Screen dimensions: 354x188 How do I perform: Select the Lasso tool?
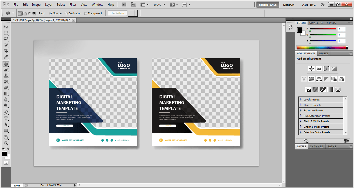pos(6,39)
